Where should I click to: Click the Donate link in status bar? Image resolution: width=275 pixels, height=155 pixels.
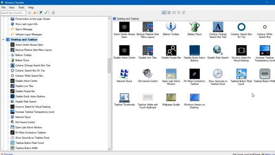[x=8, y=154]
